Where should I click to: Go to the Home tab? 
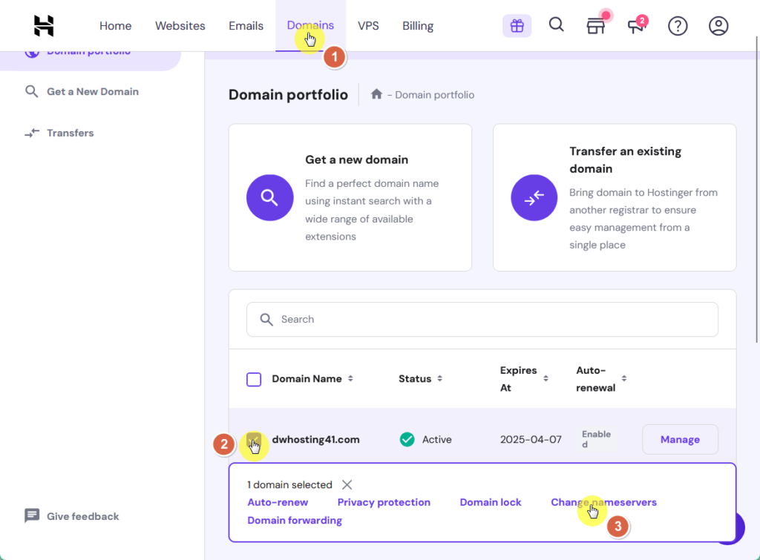click(x=115, y=26)
